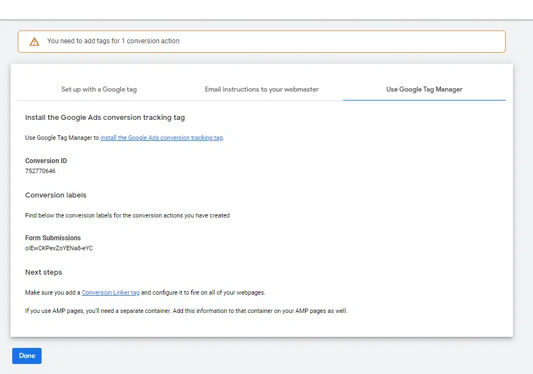Follow the 'Conversion Linker tag' link

point(110,292)
